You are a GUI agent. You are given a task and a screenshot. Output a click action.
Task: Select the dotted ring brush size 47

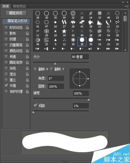46,24
